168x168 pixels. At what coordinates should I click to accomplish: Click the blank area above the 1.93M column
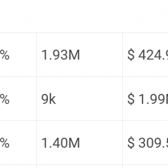(x=80, y=16)
